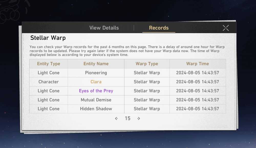This screenshot has width=256, height=148.
Task: Click the warp time in Pioneering row
Action: click(x=198, y=73)
